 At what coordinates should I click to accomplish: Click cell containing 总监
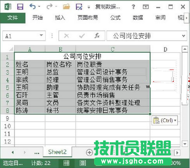60,72
